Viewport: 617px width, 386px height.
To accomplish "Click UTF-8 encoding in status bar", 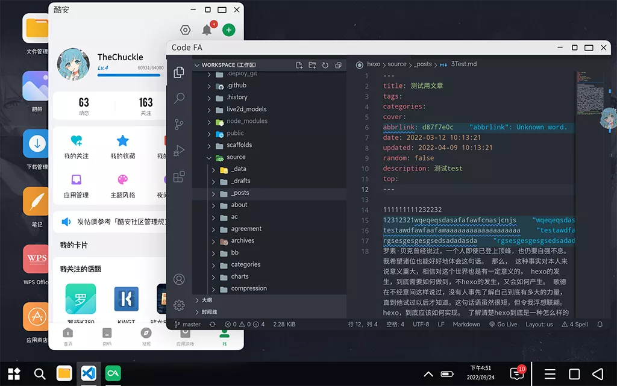I will pyautogui.click(x=421, y=325).
